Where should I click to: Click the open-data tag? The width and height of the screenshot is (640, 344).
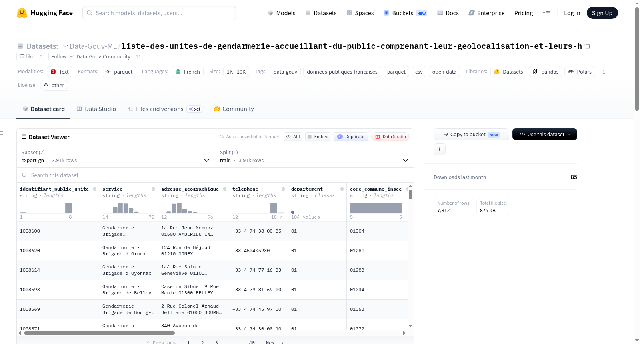click(444, 72)
